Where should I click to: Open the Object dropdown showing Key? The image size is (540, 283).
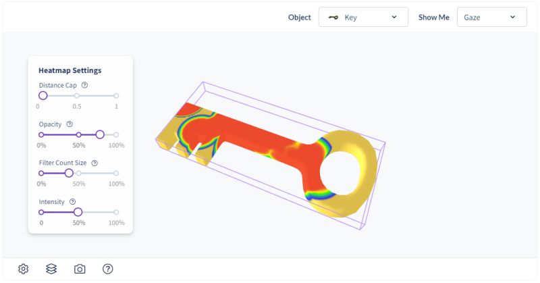coord(363,18)
